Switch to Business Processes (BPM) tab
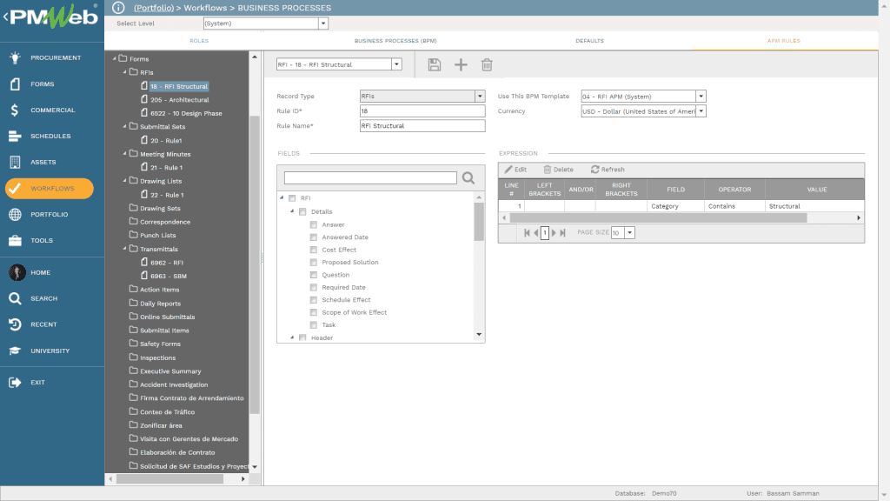890x501 pixels. [395, 41]
